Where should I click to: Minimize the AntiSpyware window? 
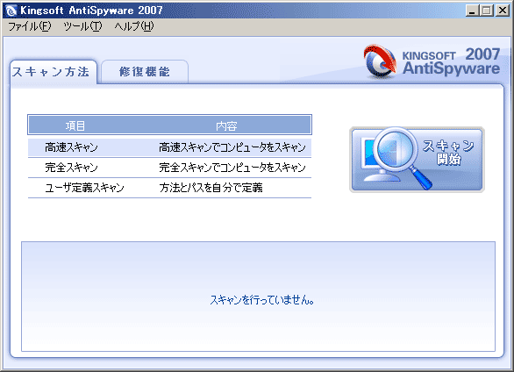pyautogui.click(x=472, y=11)
